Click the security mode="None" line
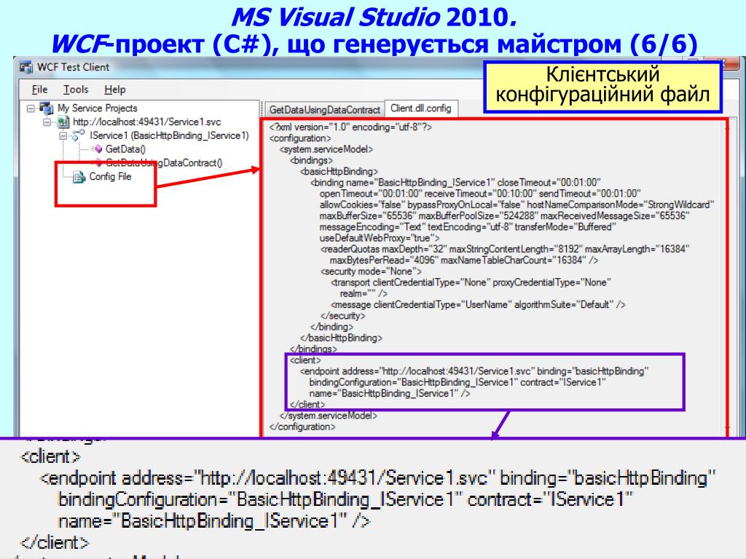The image size is (746, 559). 371,271
